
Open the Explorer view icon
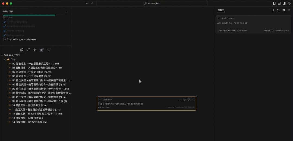22,50
